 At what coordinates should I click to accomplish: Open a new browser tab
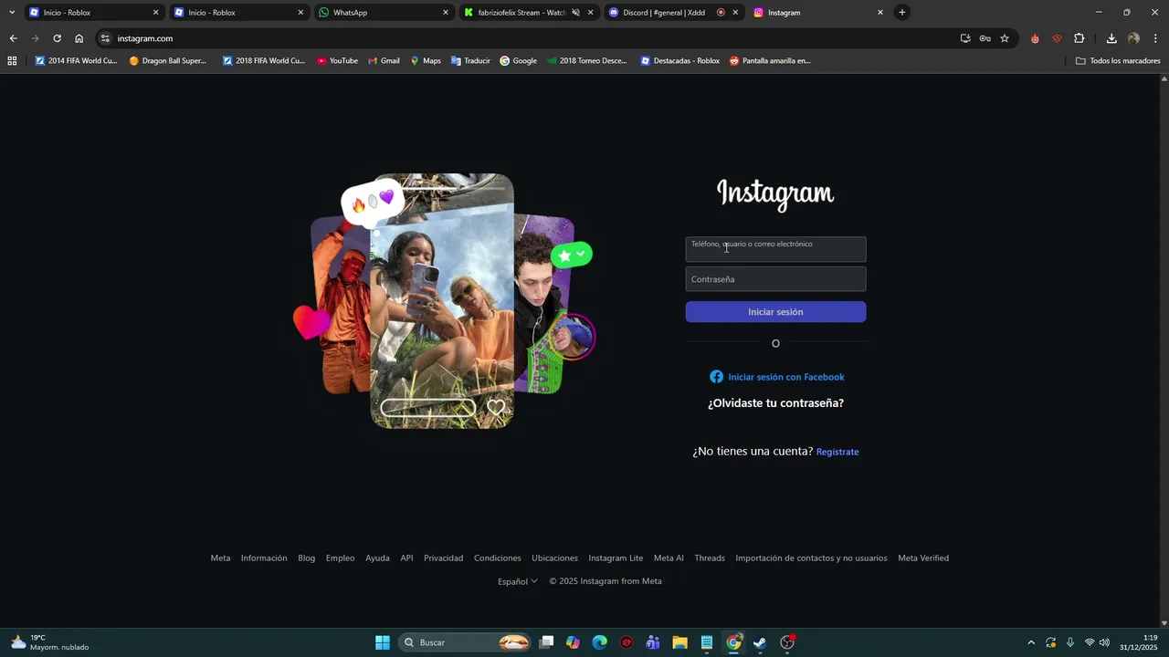pyautogui.click(x=902, y=12)
